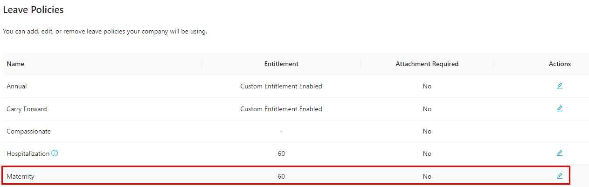Click the Attachment Required column header
Image resolution: width=589 pixels, height=187 pixels.
[x=427, y=64]
